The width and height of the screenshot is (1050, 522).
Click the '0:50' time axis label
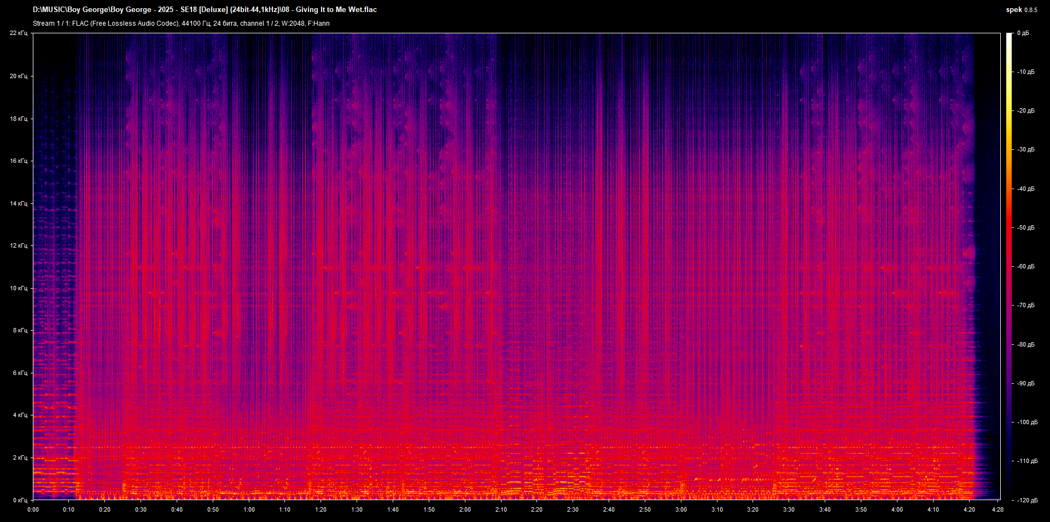click(213, 509)
